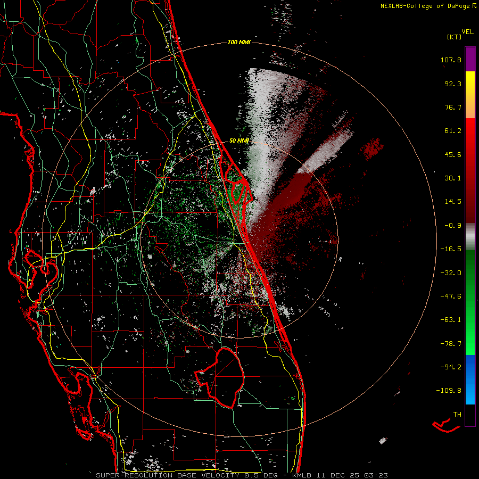This screenshot has height=479, width=479.
Task: Click the 61.2 legend value
Action: click(x=453, y=131)
